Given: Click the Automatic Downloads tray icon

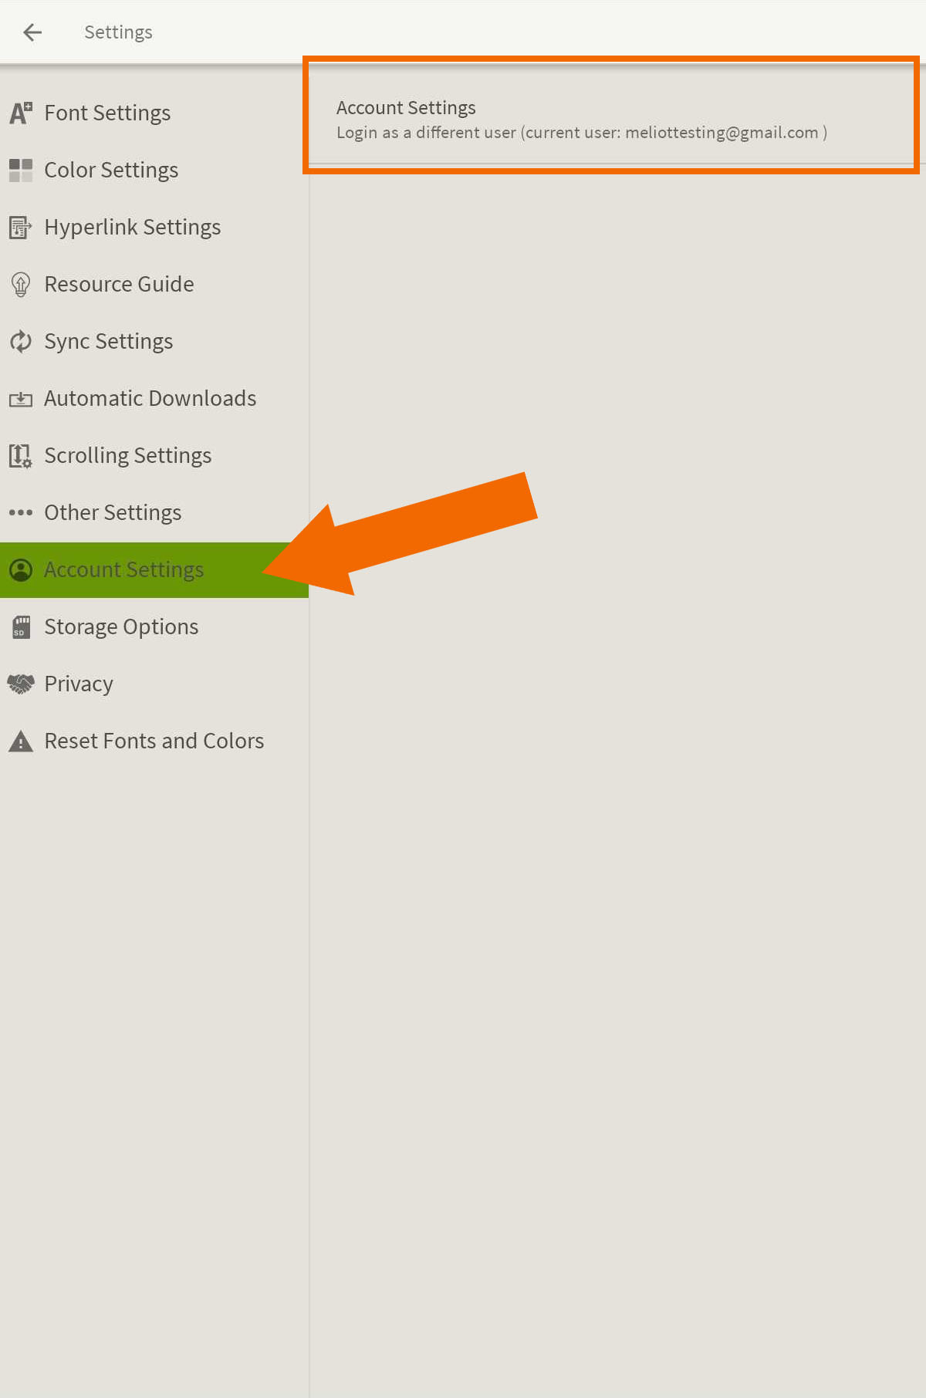Looking at the screenshot, I should (21, 399).
